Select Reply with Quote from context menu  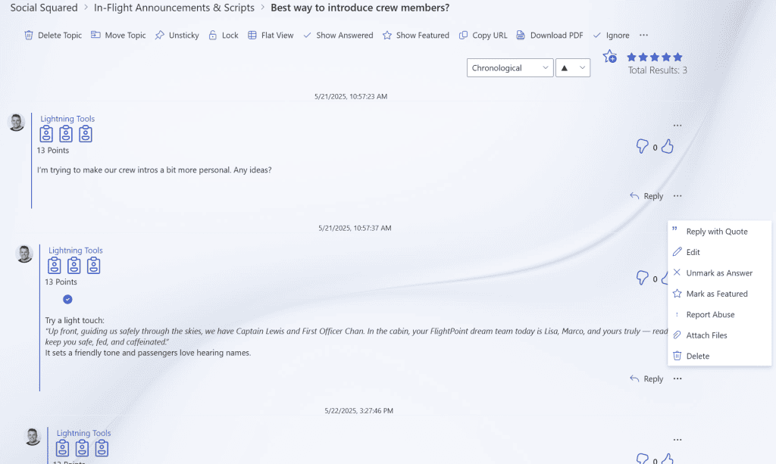point(716,232)
